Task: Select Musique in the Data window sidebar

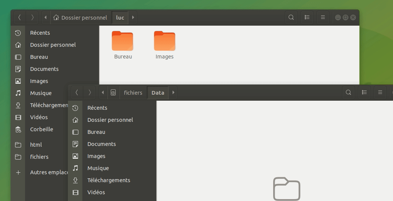Action: (98, 168)
